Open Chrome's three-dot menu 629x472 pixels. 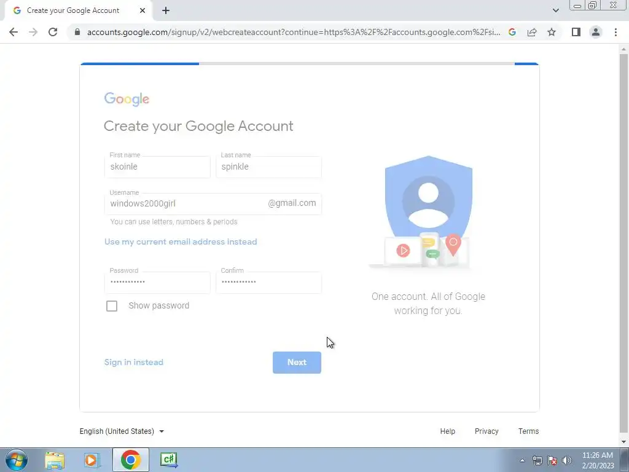(x=615, y=32)
